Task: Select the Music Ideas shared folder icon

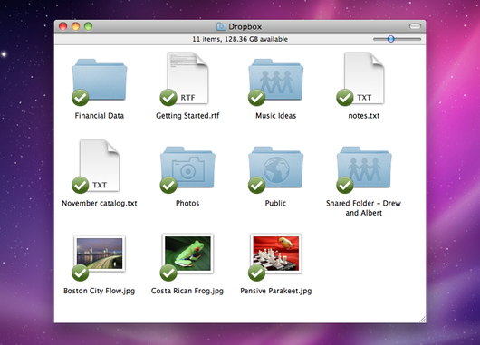Action: coord(276,81)
